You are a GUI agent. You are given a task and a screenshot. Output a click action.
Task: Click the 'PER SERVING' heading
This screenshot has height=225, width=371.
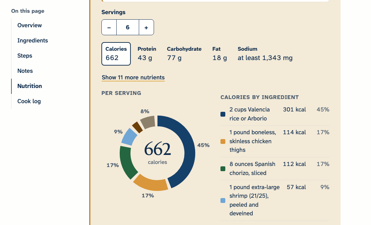coord(121,93)
